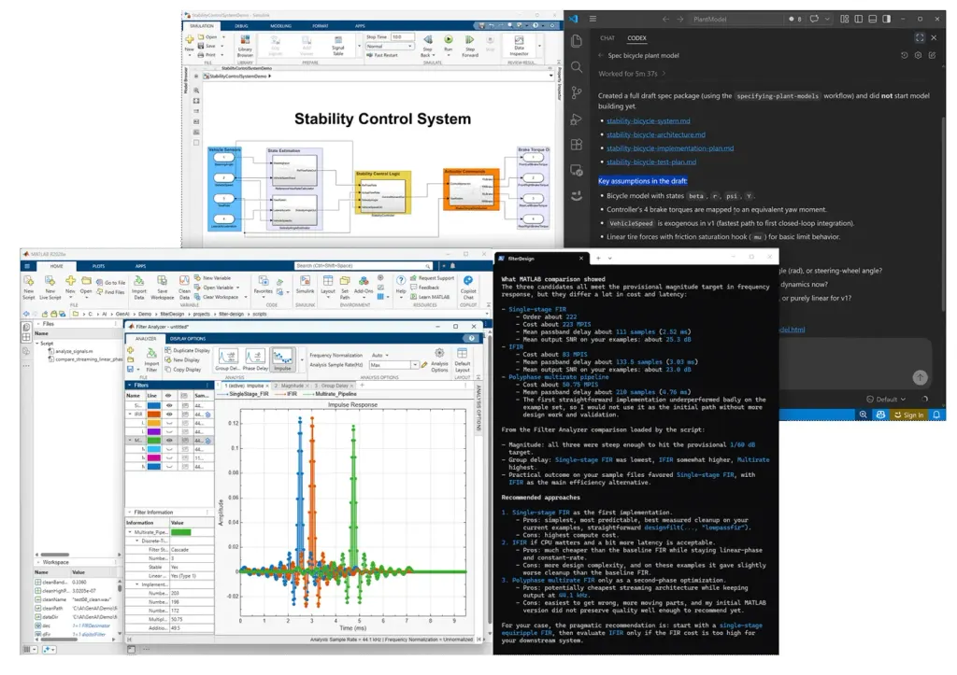Show the purple sub-filter row
This screenshot has height=675, width=957.
tap(169, 431)
